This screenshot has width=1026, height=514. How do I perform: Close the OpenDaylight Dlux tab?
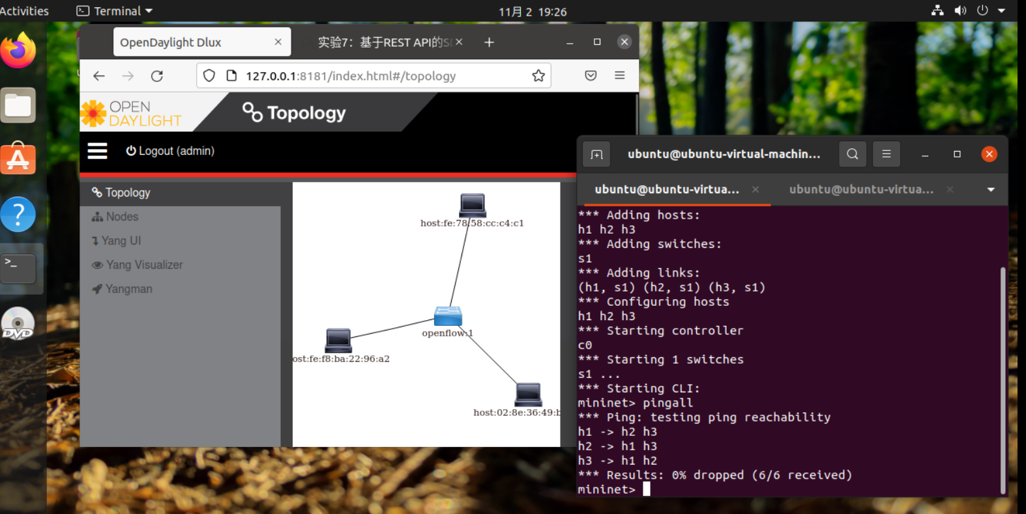(x=278, y=42)
